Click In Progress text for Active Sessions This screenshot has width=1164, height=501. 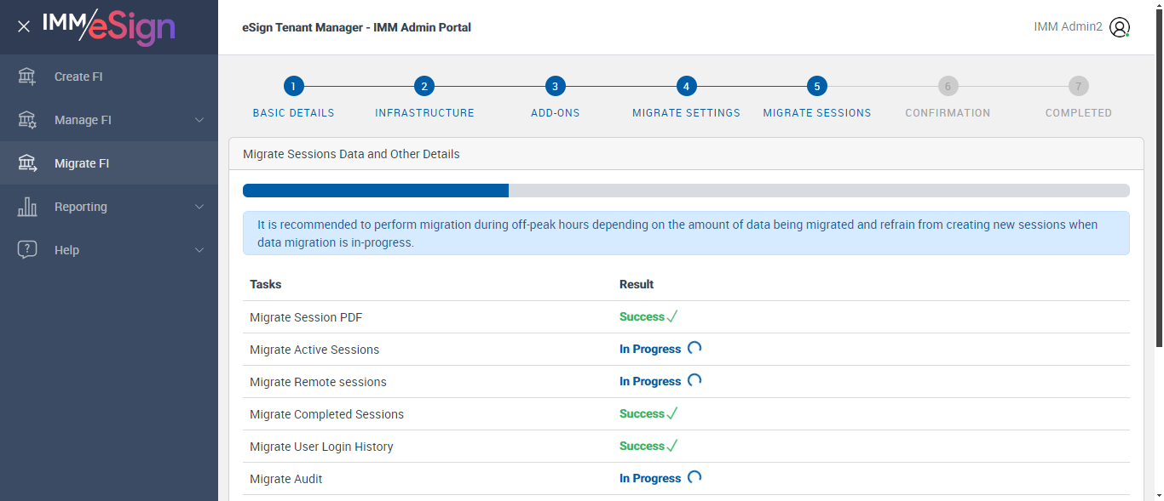coord(650,349)
